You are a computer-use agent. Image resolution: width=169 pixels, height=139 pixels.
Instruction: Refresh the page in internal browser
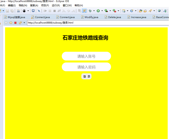[x=20, y=23]
